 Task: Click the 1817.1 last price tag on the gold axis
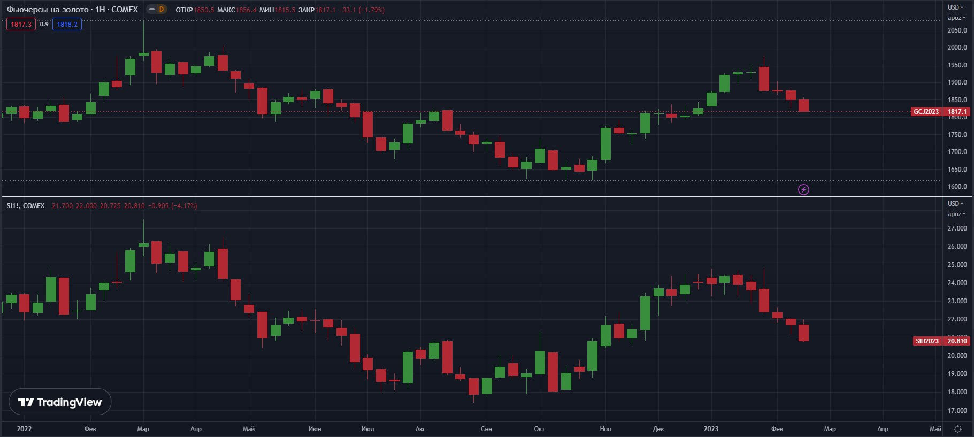tap(956, 112)
